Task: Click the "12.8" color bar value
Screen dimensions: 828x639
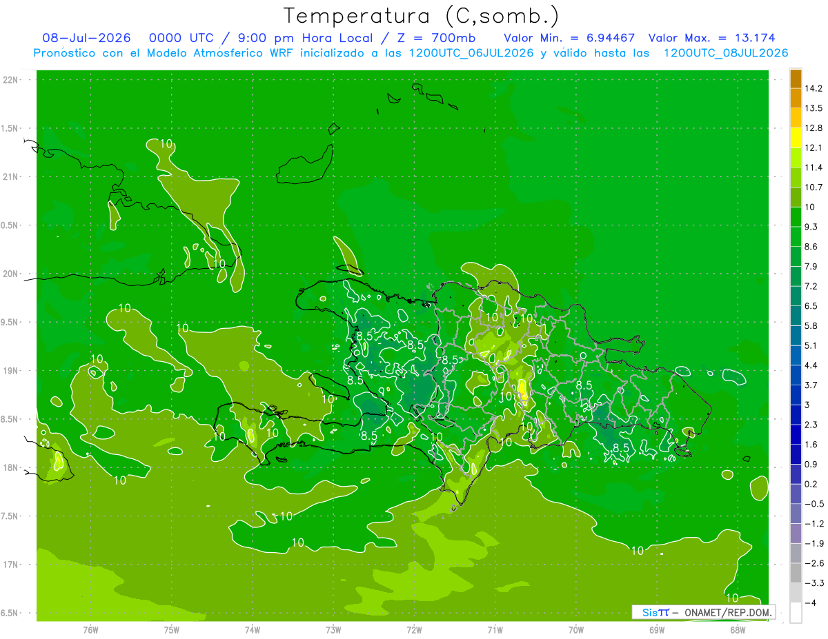Action: (814, 128)
